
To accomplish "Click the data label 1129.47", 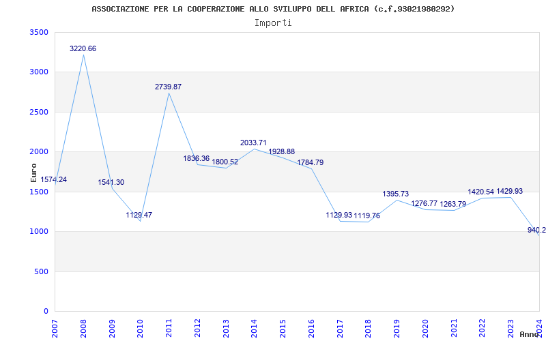I will point(139,215).
